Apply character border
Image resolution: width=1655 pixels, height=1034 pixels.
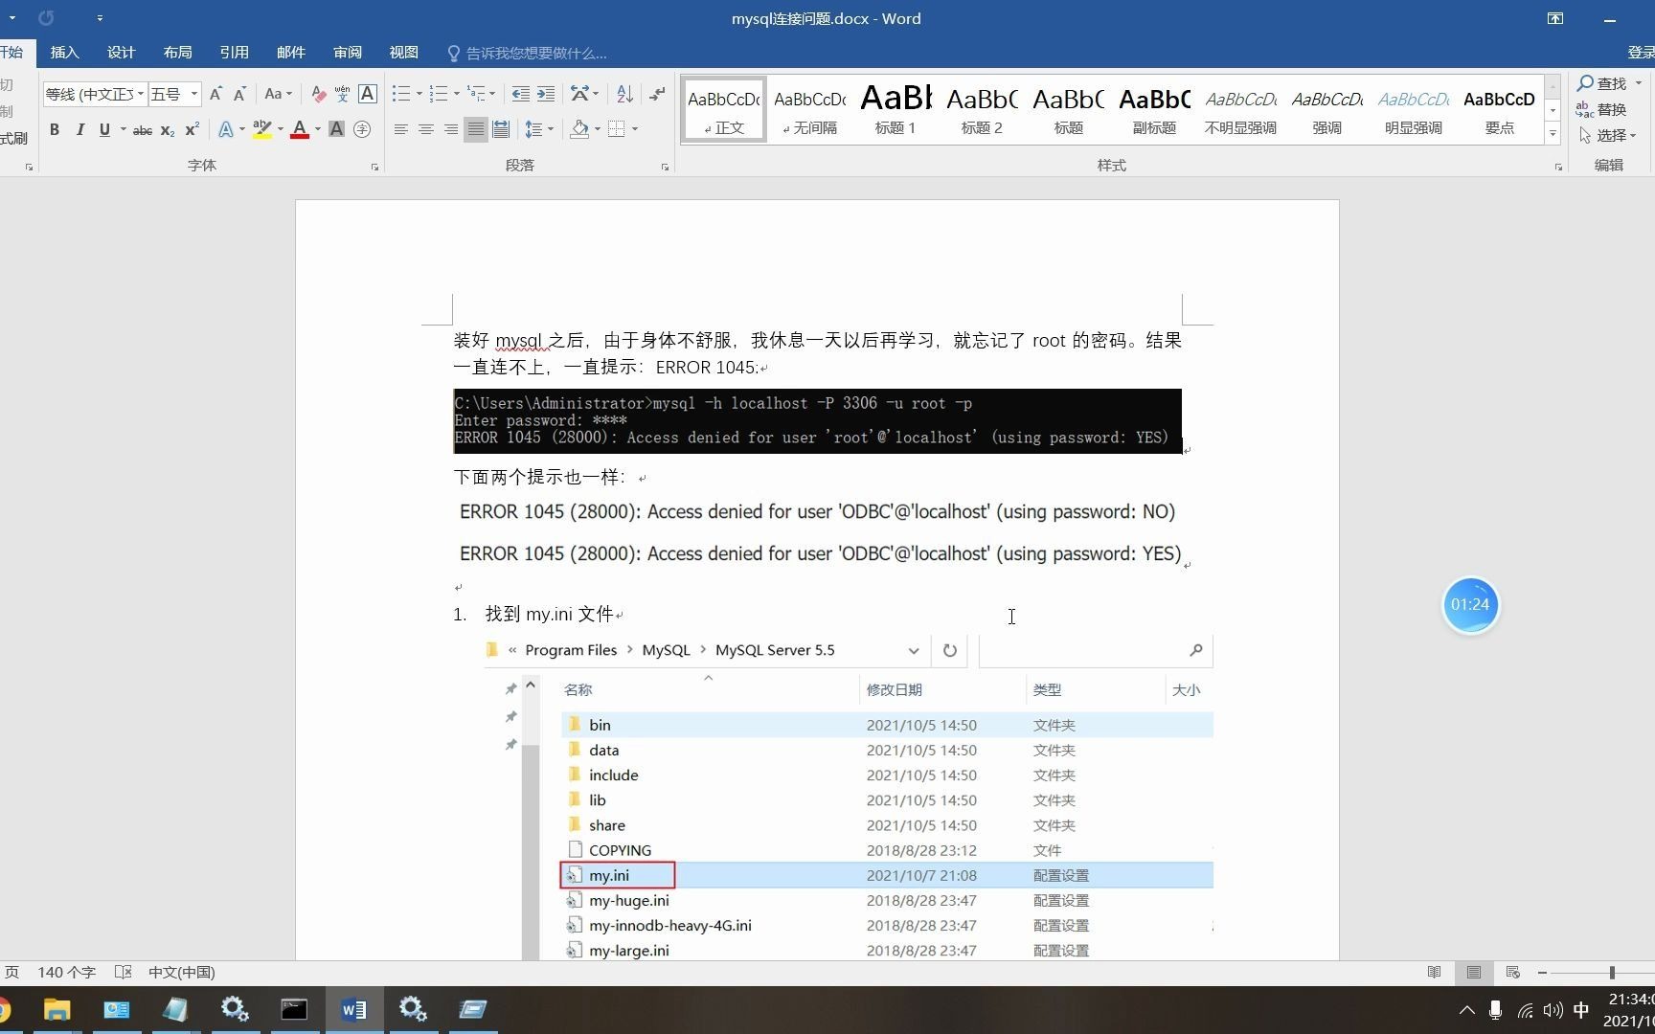coord(367,94)
